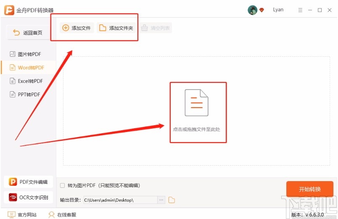Click the document icon in drop area
Viewport: 338px width, 219px height.
click(x=196, y=103)
